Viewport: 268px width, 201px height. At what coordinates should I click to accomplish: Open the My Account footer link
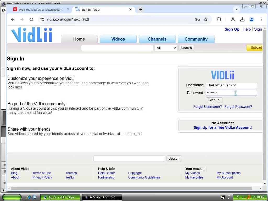(225, 177)
